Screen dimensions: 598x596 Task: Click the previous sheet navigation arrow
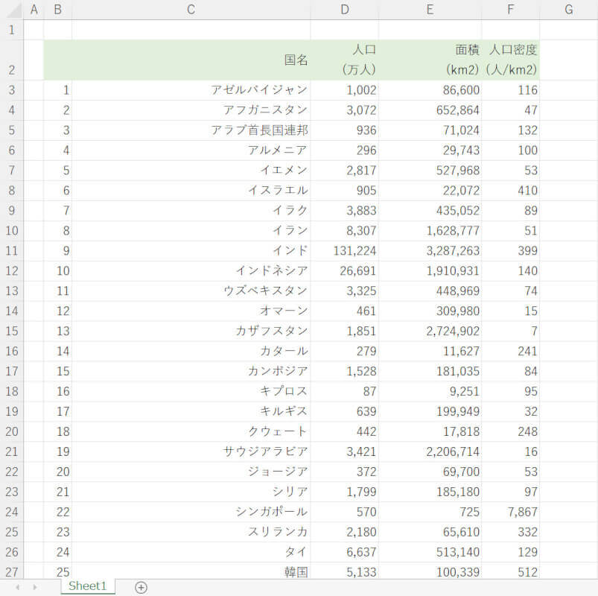16,587
